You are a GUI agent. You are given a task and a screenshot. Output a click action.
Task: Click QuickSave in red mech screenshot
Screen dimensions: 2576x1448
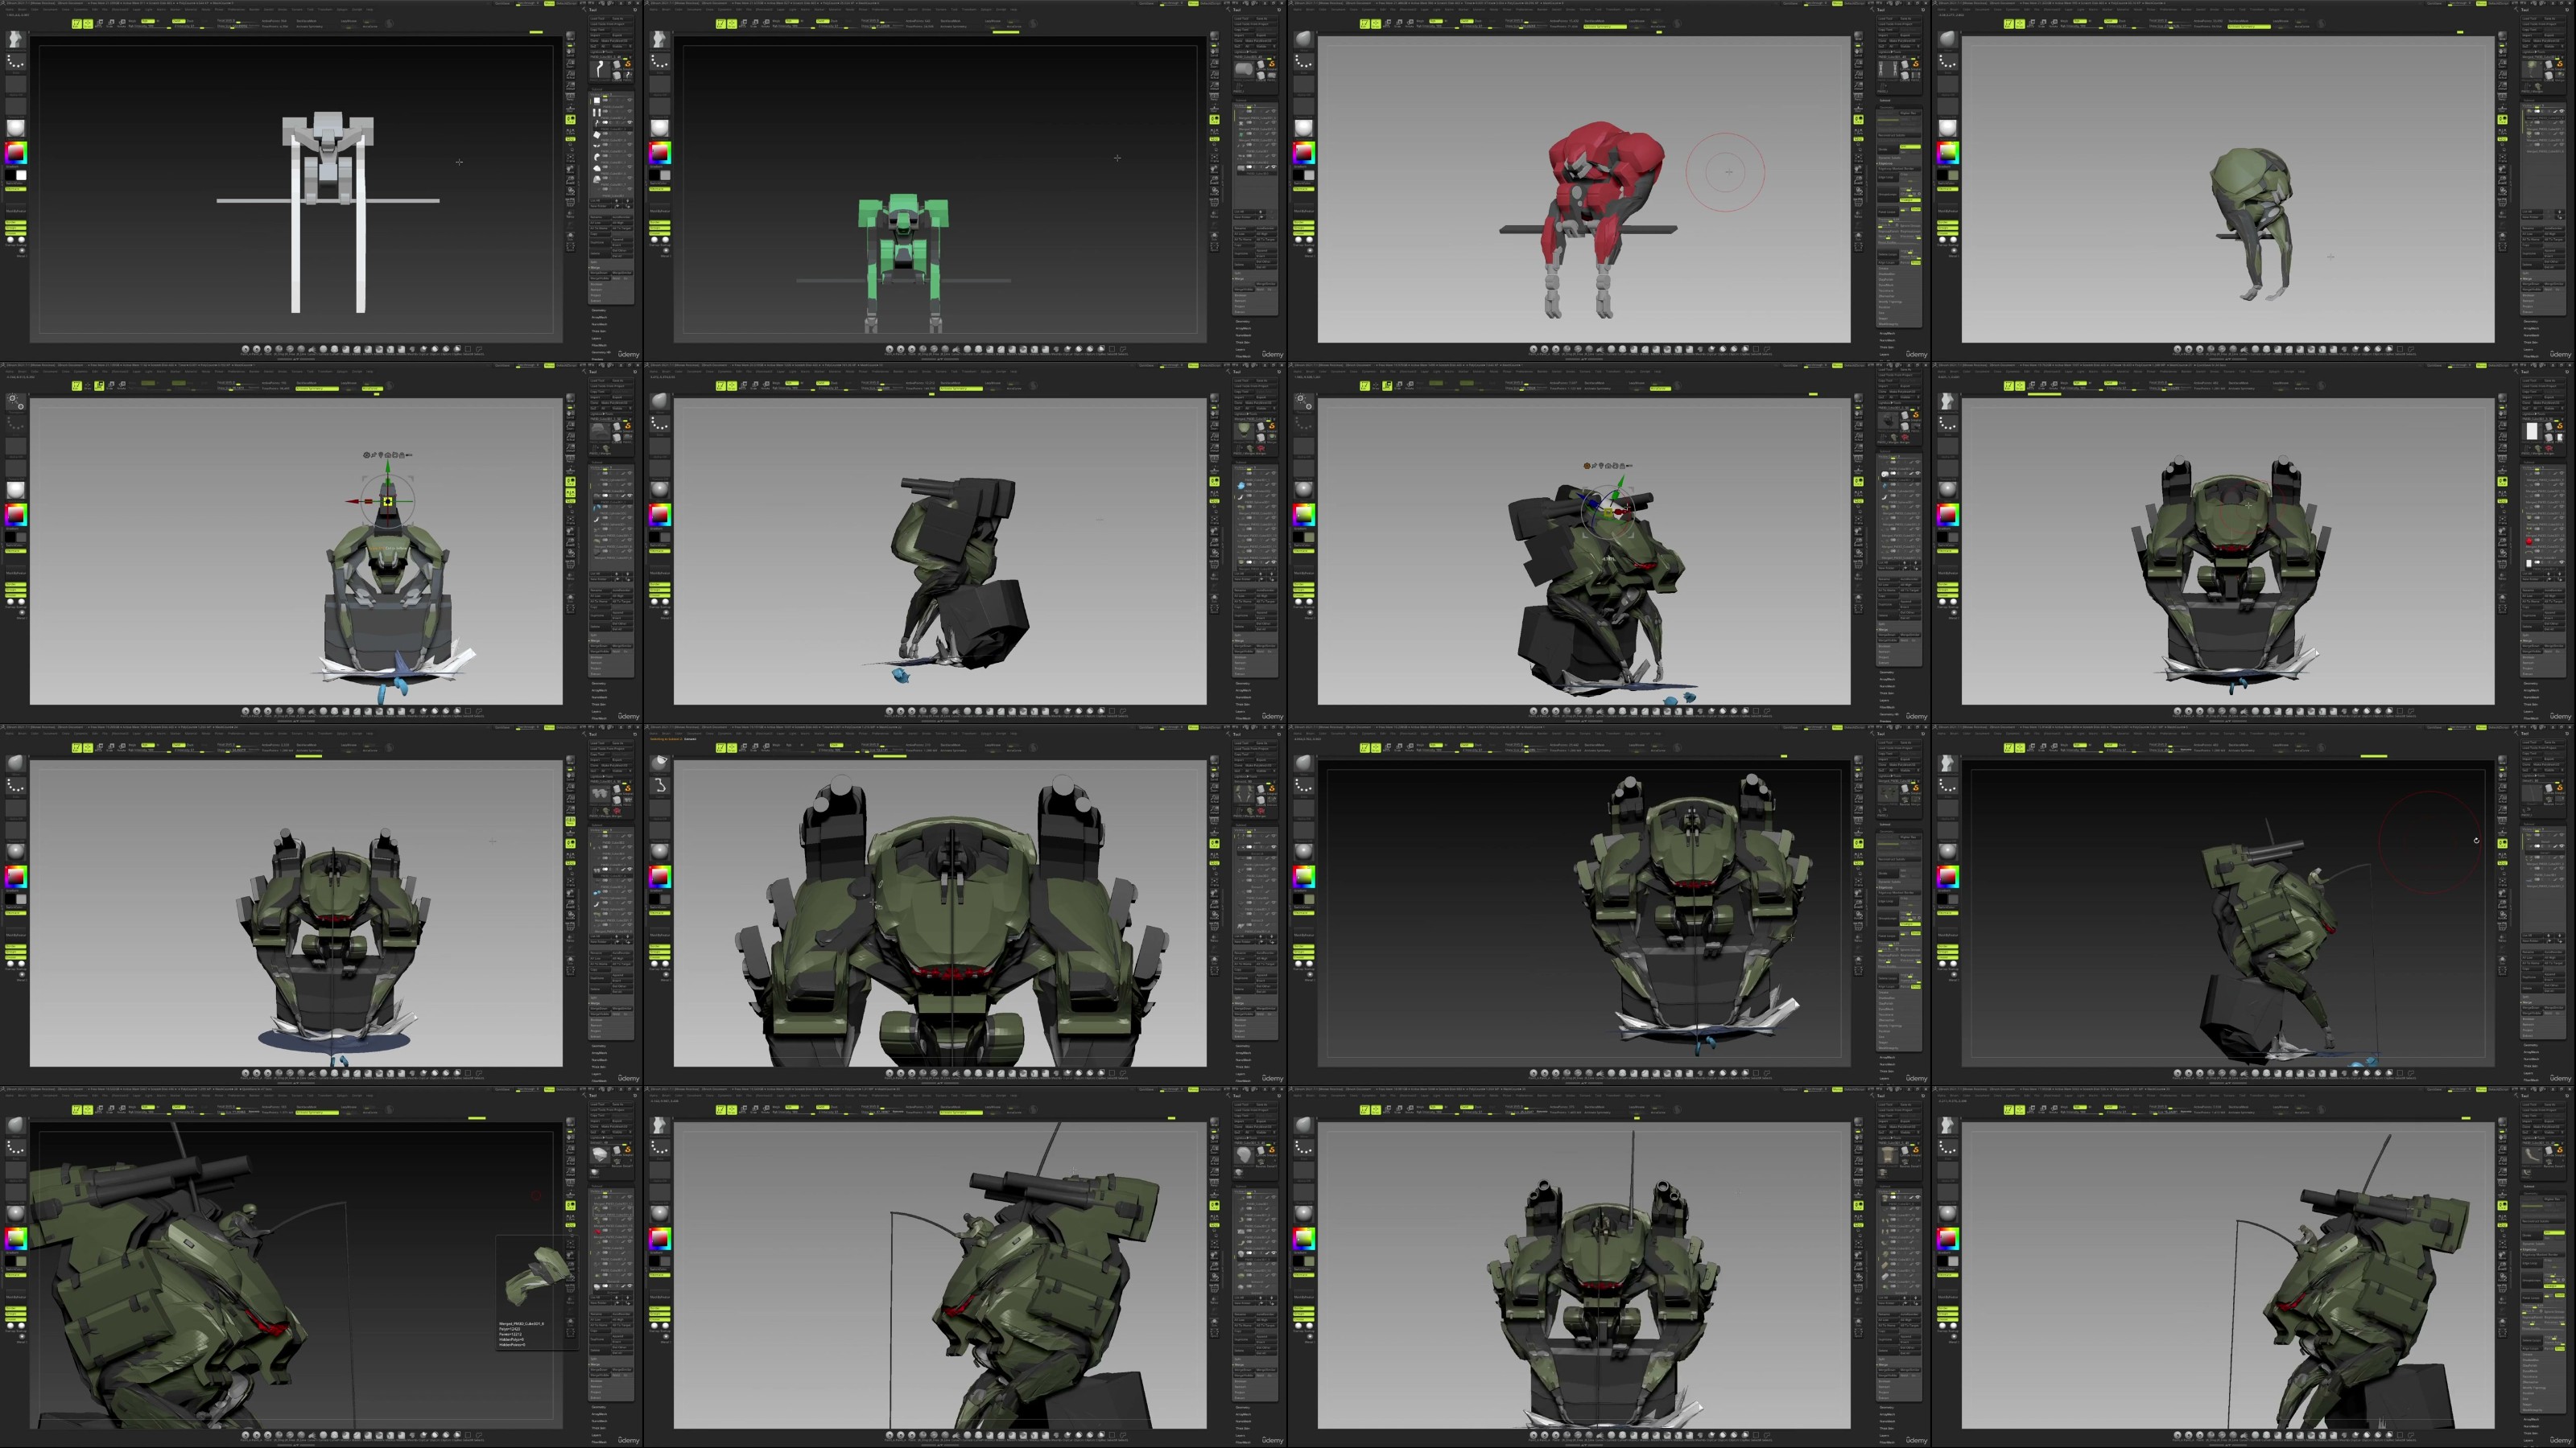[x=1790, y=3]
